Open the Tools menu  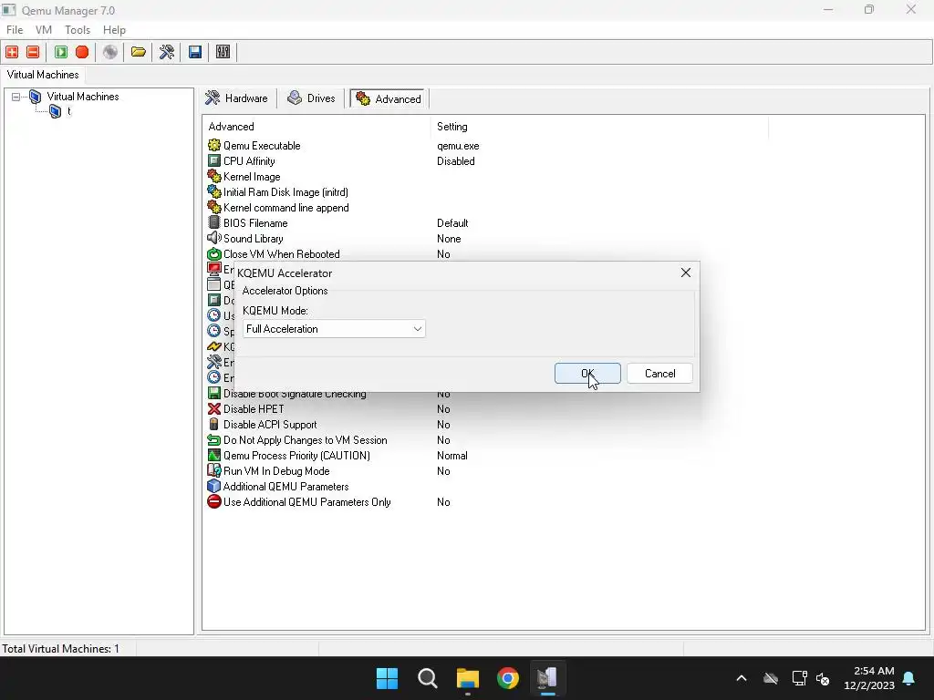(78, 30)
